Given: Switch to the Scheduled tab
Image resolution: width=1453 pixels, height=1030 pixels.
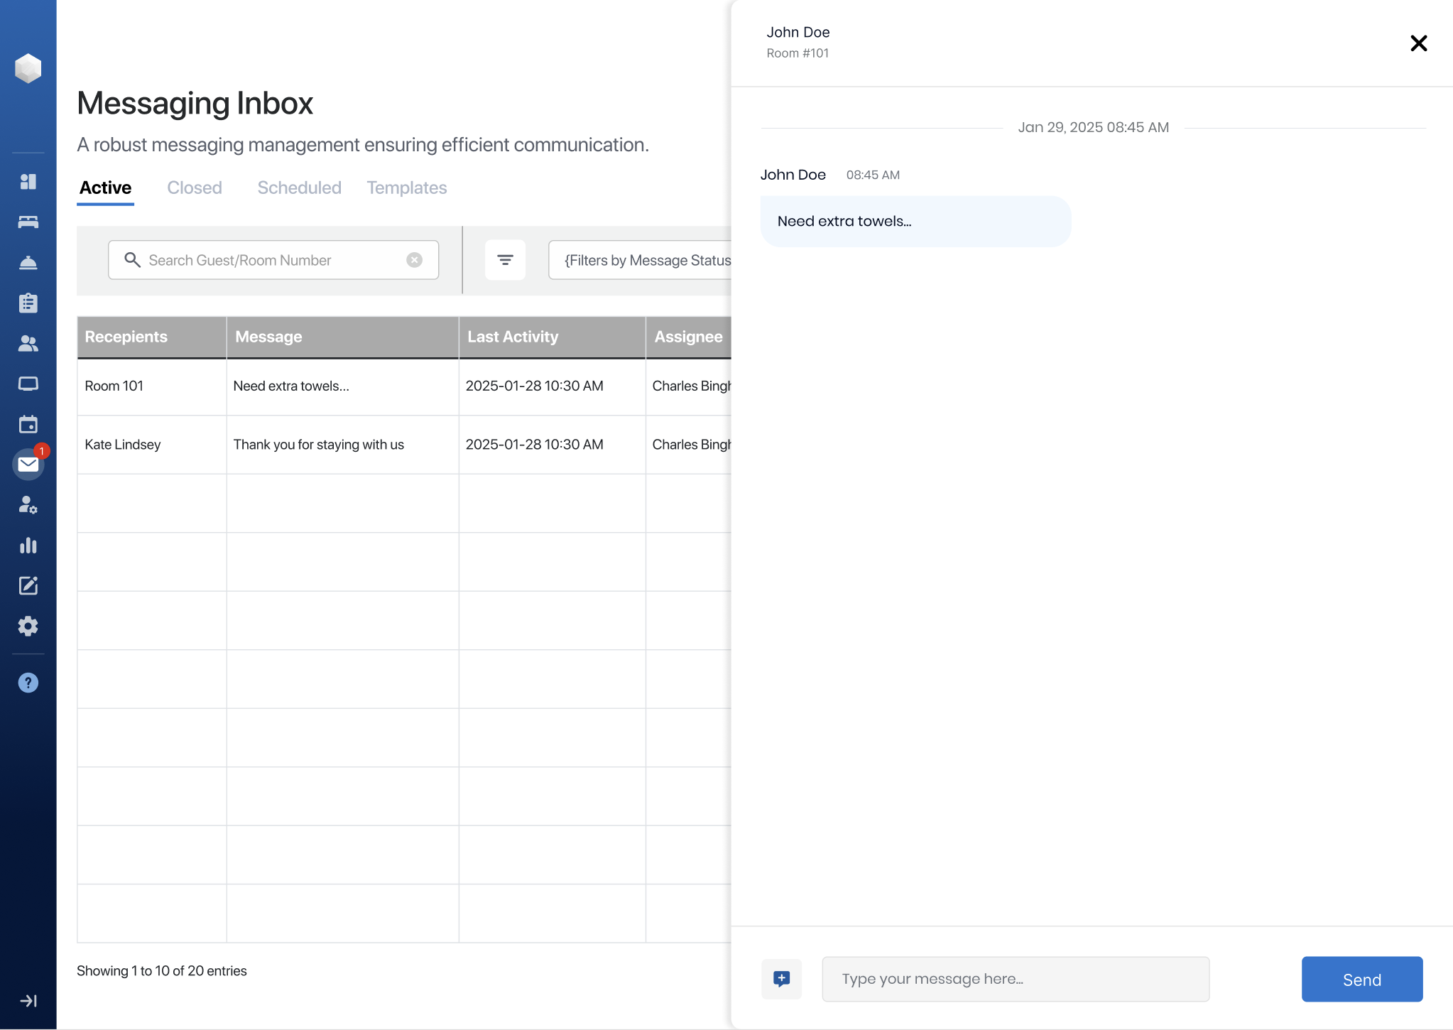Looking at the screenshot, I should point(299,188).
